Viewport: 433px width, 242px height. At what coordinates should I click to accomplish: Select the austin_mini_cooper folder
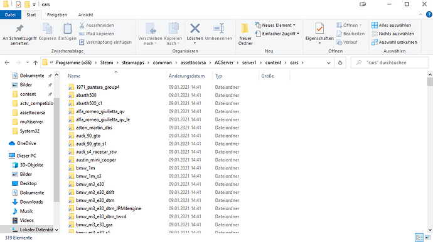(x=96, y=160)
